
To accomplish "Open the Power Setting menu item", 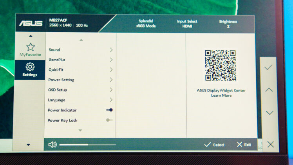I will point(80,80).
